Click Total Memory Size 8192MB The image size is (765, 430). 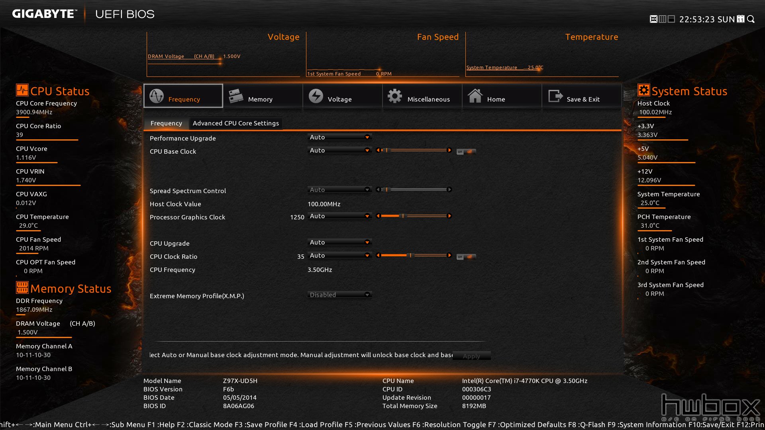pyautogui.click(x=474, y=406)
